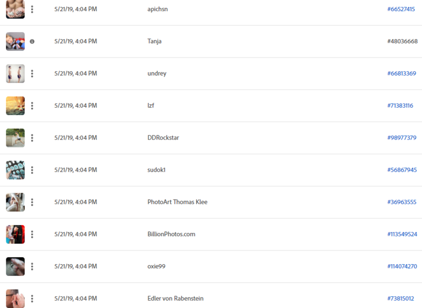Open asset link #66813369
Viewport: 422px width, 308px height.
coord(401,73)
